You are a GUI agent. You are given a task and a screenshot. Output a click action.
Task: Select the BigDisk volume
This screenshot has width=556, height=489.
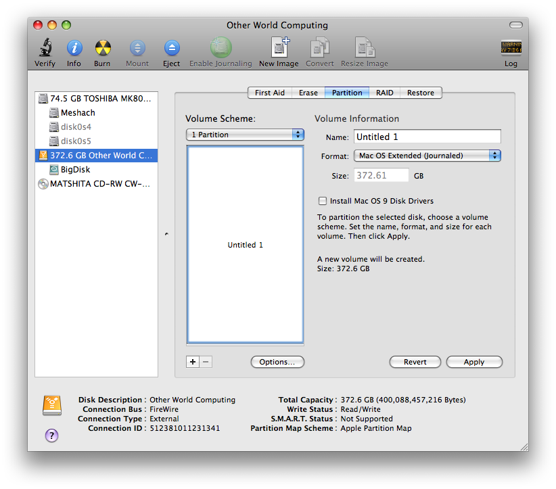(x=96, y=170)
